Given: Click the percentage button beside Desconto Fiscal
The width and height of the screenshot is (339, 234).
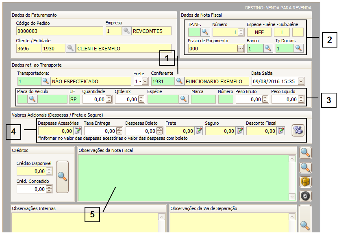Looking at the screenshot, I should [x=298, y=130].
